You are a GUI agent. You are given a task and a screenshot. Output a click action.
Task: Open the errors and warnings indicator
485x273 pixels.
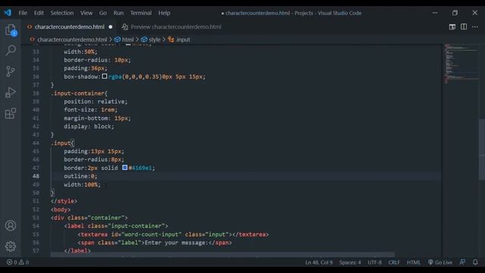17,262
